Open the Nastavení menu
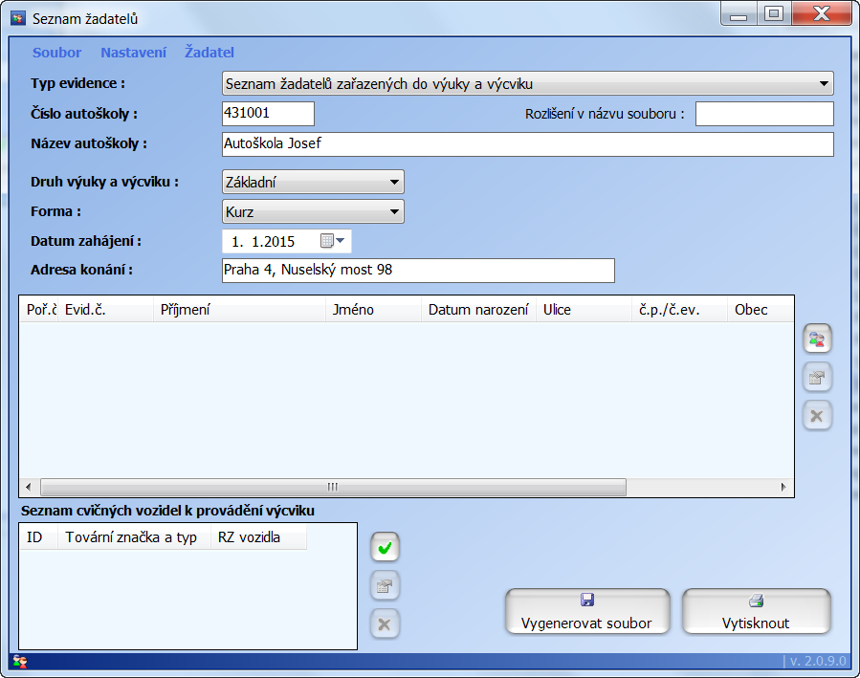Viewport: 860px width, 678px height. pos(133,53)
